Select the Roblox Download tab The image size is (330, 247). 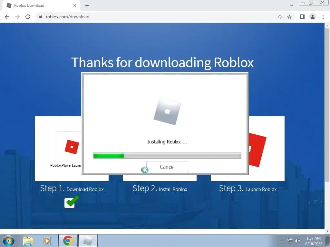click(41, 5)
